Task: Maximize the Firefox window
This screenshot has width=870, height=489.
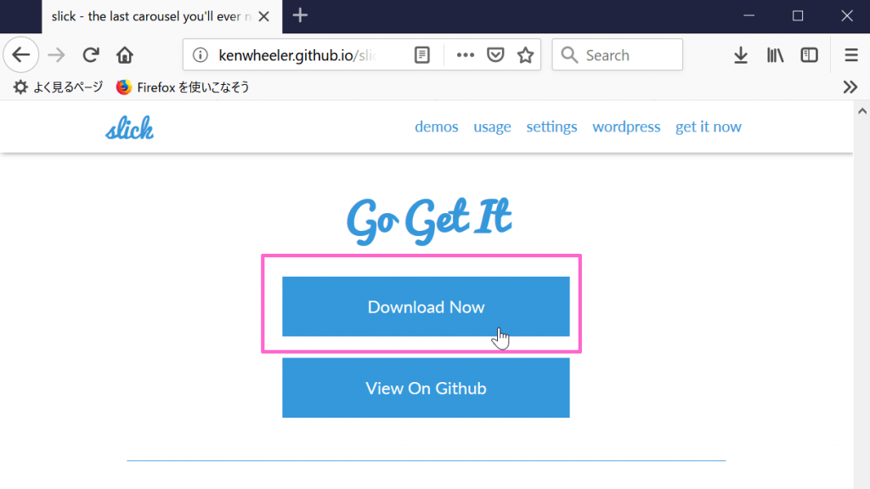Action: [x=798, y=16]
